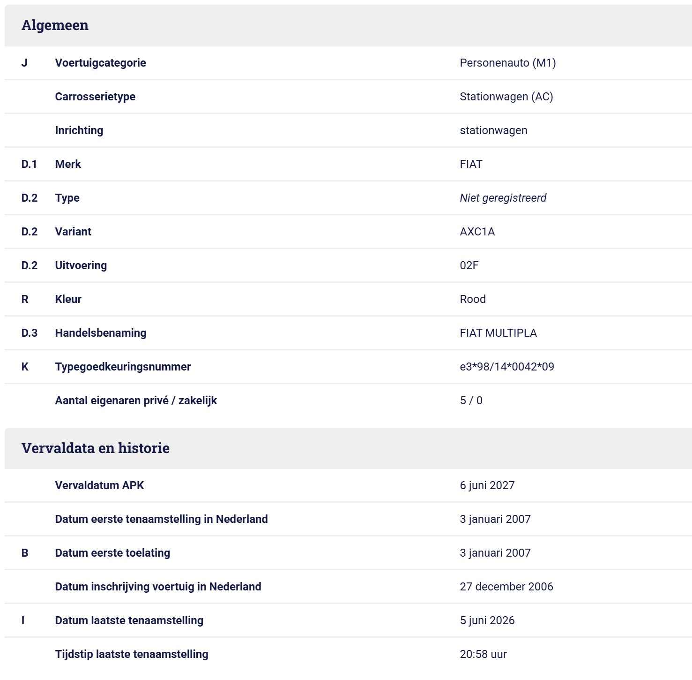Click the 20:58 uur tijdstip value
This screenshot has width=692, height=680.
point(484,654)
